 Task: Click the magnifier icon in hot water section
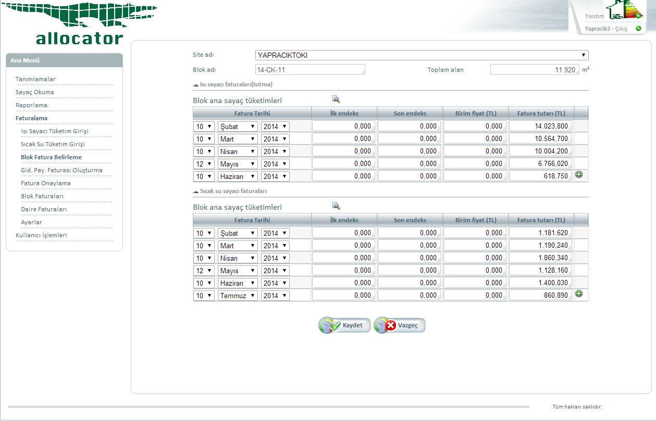336,206
